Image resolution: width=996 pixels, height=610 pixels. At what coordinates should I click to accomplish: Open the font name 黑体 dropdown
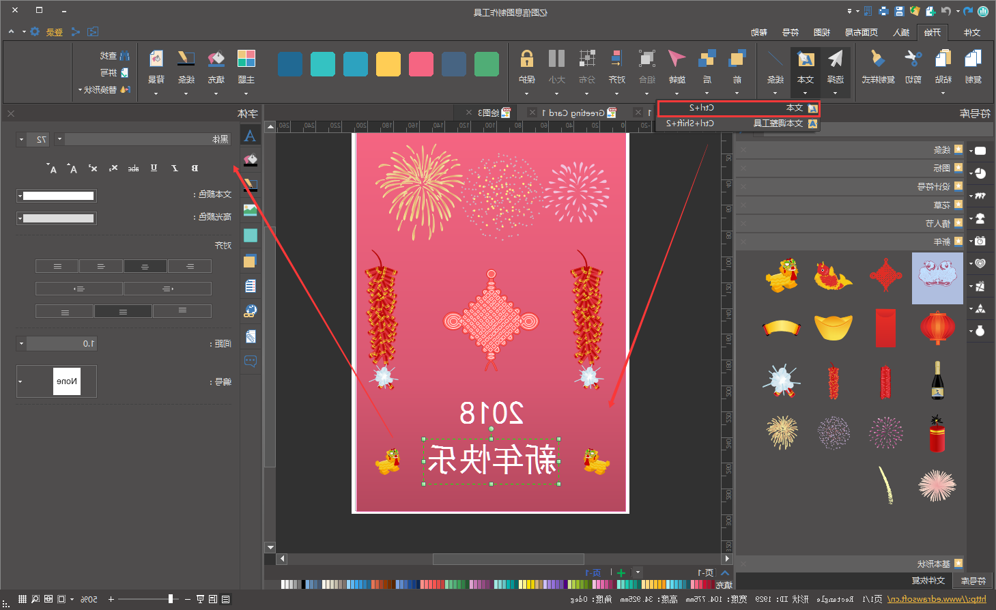point(59,139)
